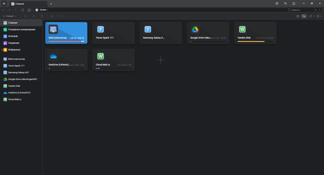Open Резервное копирование in sidebar
Screen dimensions: 324x175
tap(21, 30)
